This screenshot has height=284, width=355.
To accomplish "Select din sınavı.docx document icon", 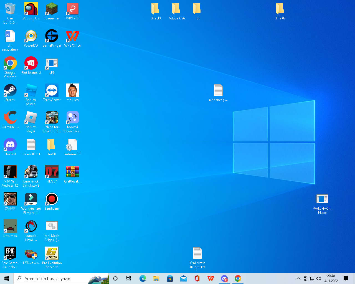I will [x=10, y=36].
